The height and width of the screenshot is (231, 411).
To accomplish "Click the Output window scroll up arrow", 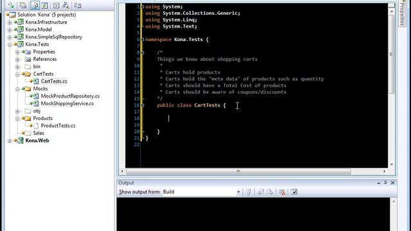I will (394, 201).
